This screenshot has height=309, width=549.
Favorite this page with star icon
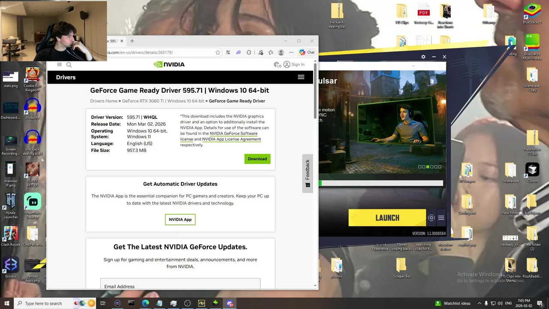coord(218,52)
